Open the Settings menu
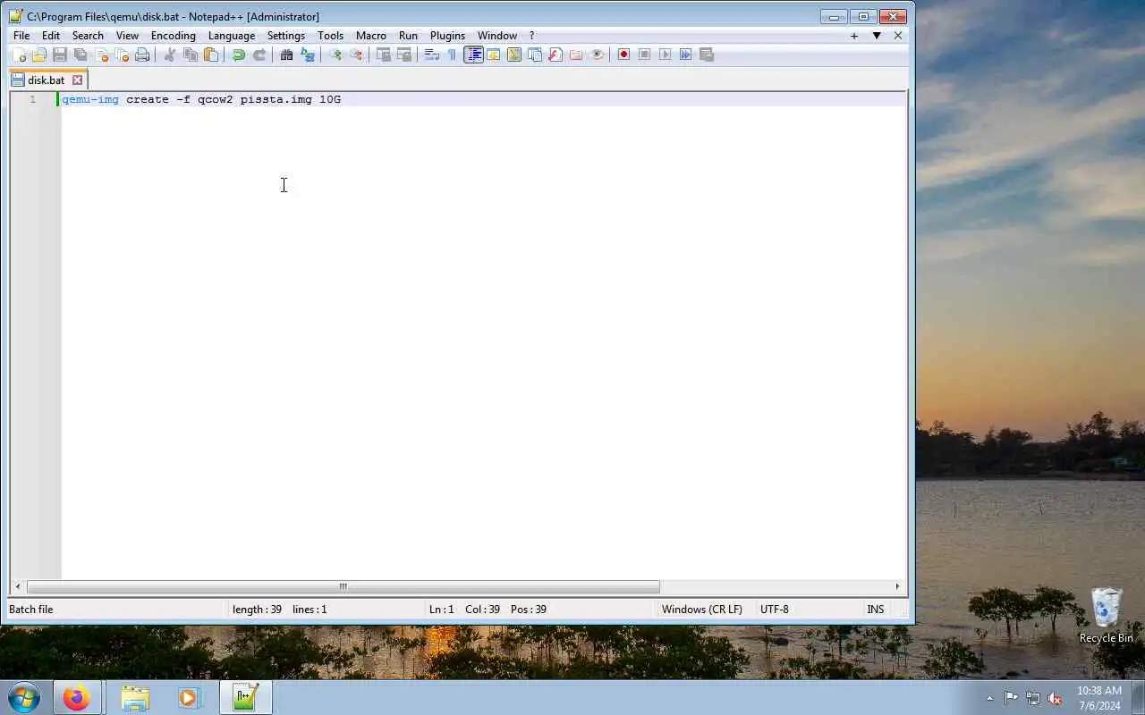This screenshot has height=715, width=1145. 286,36
